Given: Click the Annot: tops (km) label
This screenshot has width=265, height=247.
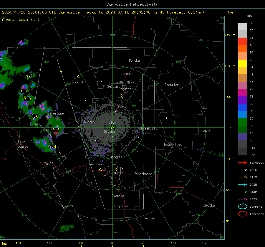Looking at the screenshot, I should 21,20.
